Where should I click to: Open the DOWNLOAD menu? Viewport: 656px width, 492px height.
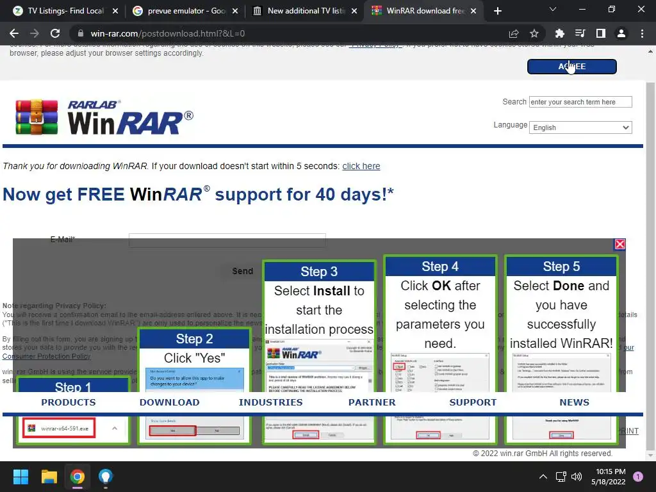[x=169, y=402]
